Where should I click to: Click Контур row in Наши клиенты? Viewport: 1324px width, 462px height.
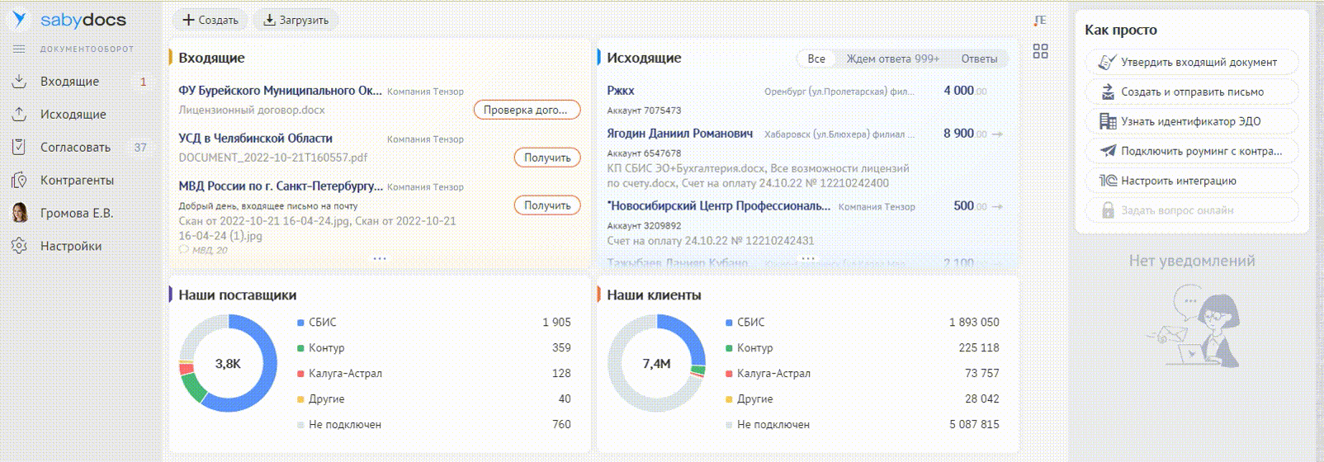(x=863, y=348)
